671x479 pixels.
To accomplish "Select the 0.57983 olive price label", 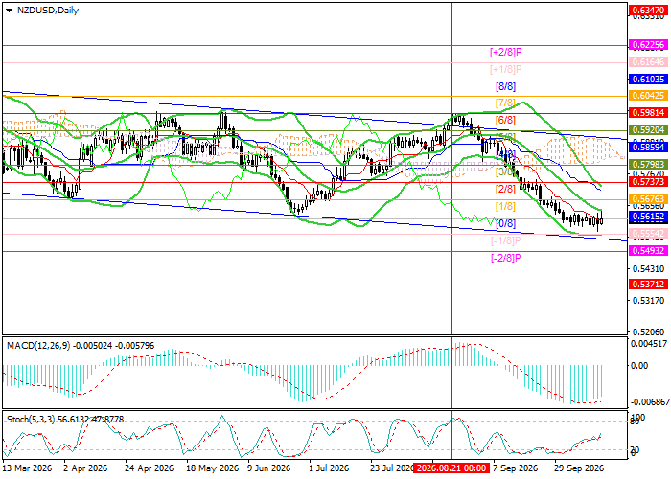I will click(x=648, y=164).
